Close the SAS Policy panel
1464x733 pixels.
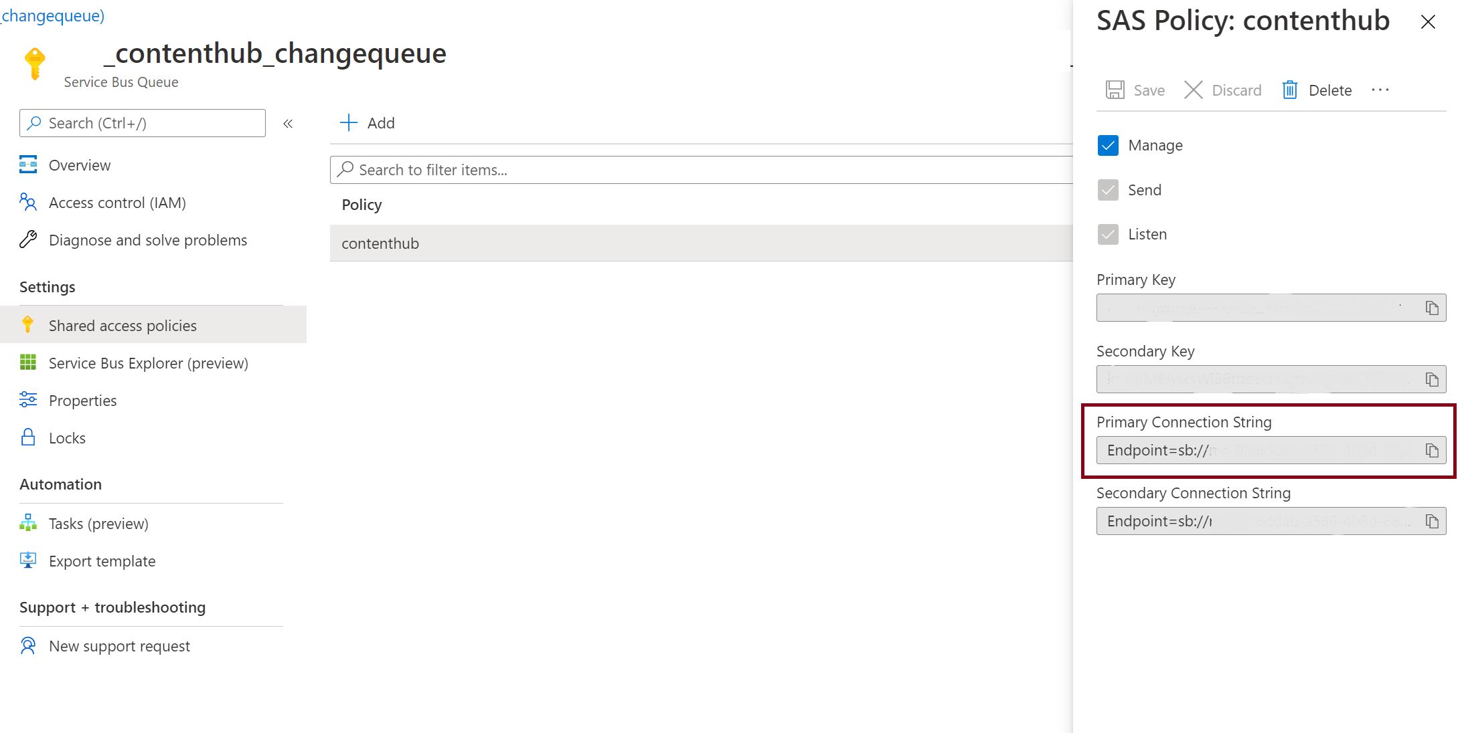[x=1428, y=22]
